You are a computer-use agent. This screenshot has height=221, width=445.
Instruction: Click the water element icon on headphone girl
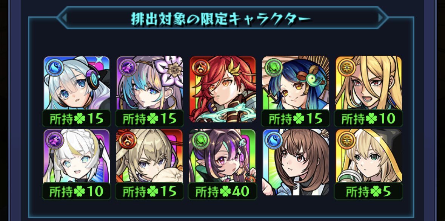54,67
